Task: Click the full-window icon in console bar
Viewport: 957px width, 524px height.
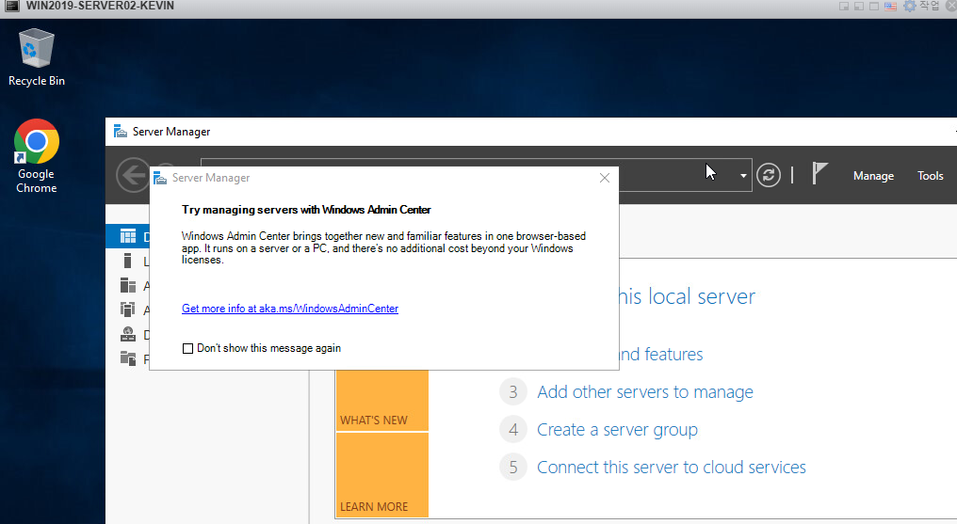Action: pyautogui.click(x=874, y=6)
